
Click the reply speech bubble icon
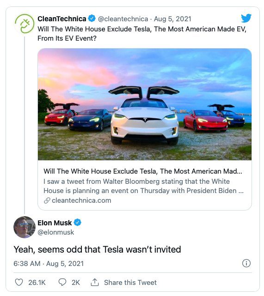(x=62, y=283)
